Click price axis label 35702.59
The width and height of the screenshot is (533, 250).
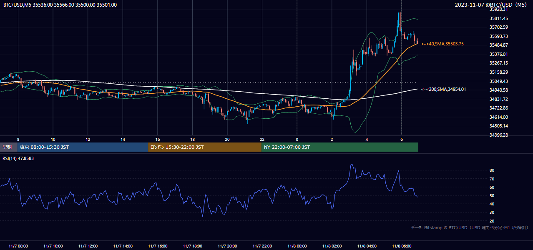(x=499, y=27)
